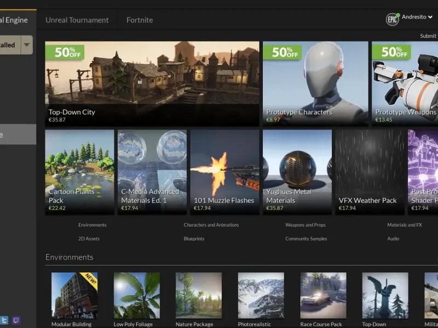Click the Installed button in the sidebar
The width and height of the screenshot is (438, 328).
click(10, 45)
